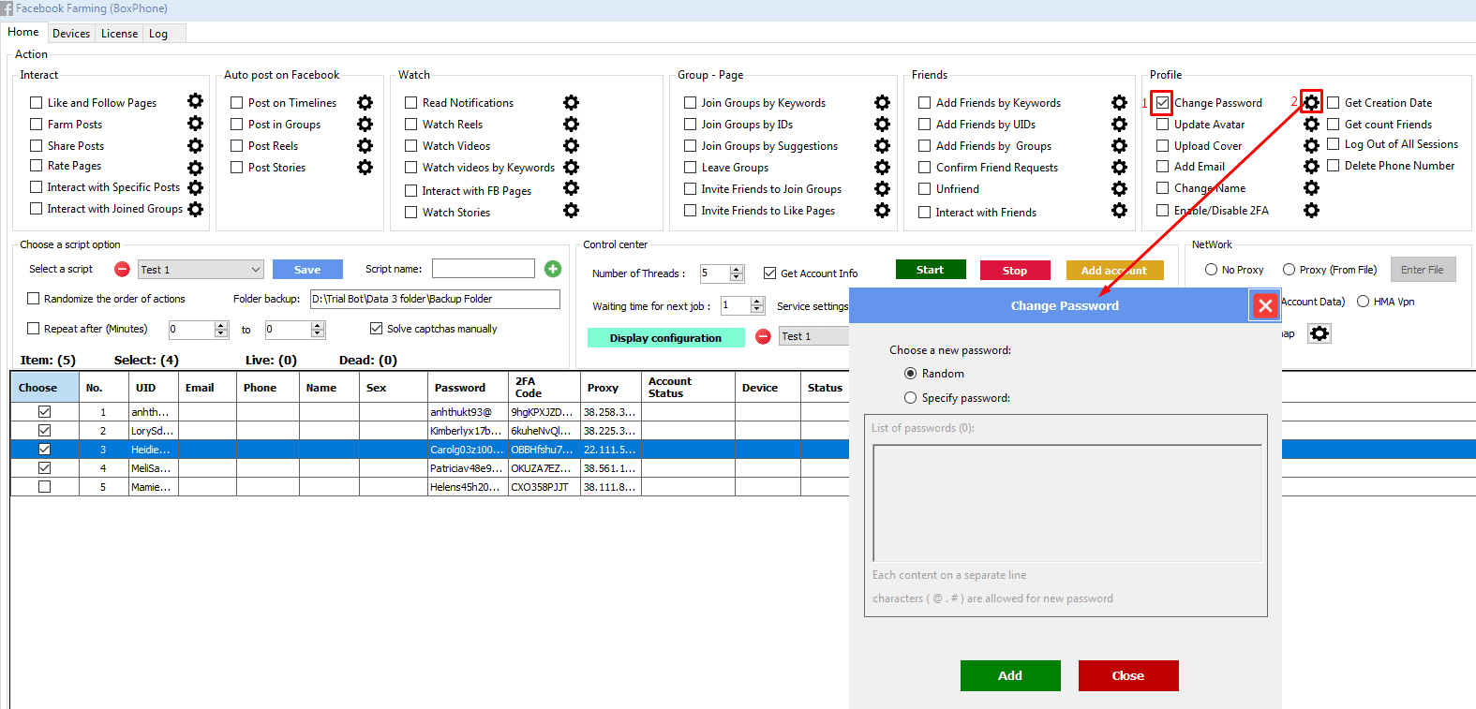Open Enable/Disable 2FA settings gear
This screenshot has height=709, width=1476.
[1311, 210]
